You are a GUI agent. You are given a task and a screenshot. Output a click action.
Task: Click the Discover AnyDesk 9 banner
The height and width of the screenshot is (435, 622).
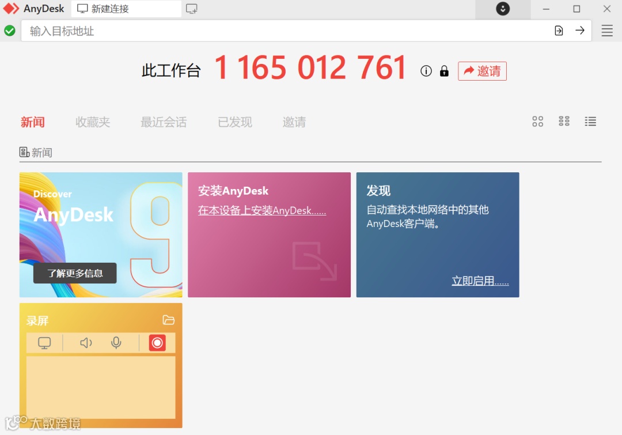click(101, 234)
